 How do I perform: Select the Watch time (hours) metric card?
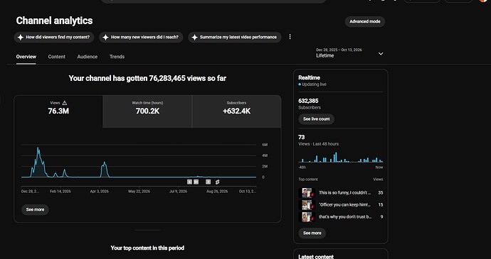pos(147,111)
